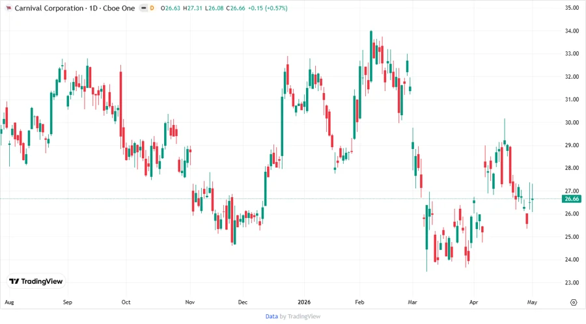The height and width of the screenshot is (324, 586).
Task: Click the TradingView logo badge
Action: coord(36,282)
